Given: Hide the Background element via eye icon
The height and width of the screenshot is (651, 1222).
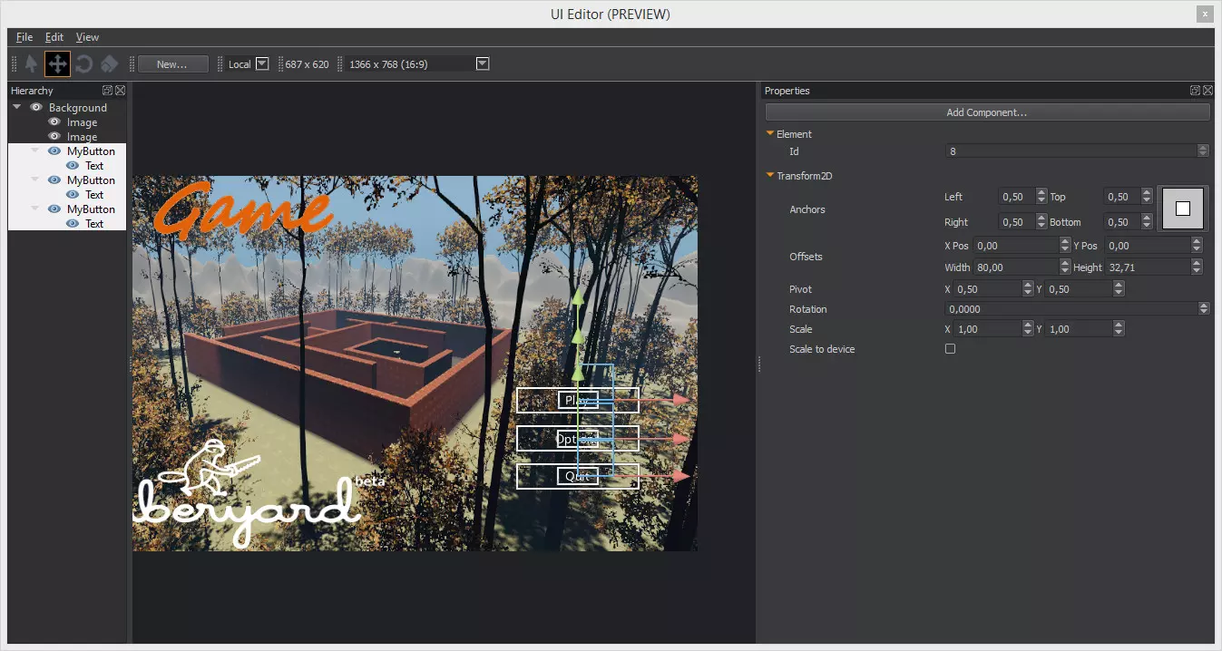Looking at the screenshot, I should (36, 108).
